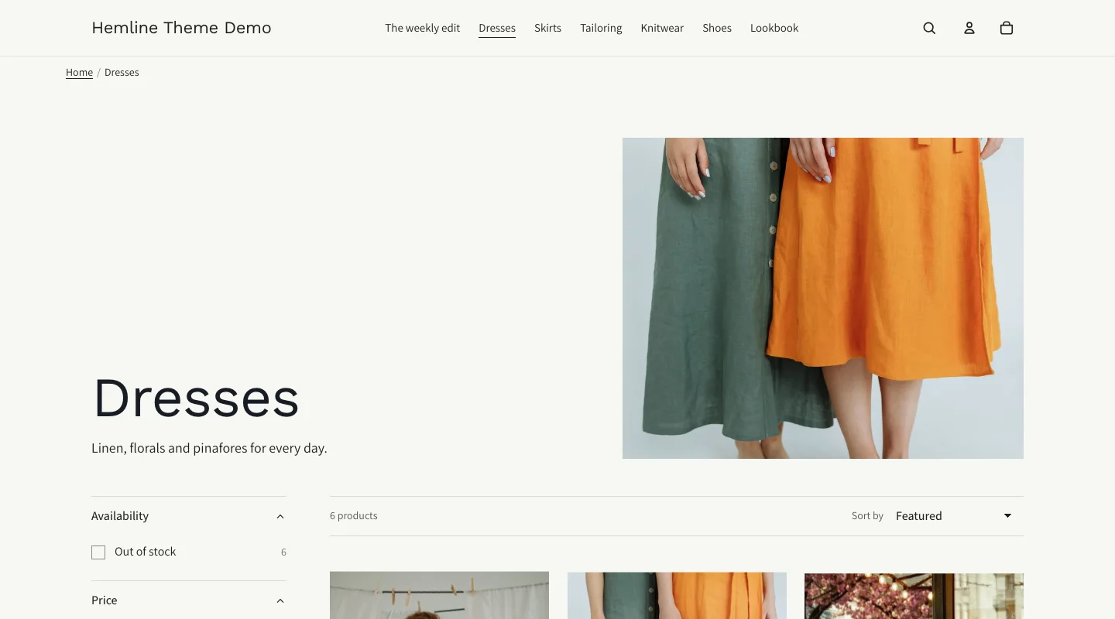Click the Hemline Theme Demo store title
1115x619 pixels.
coord(181,28)
